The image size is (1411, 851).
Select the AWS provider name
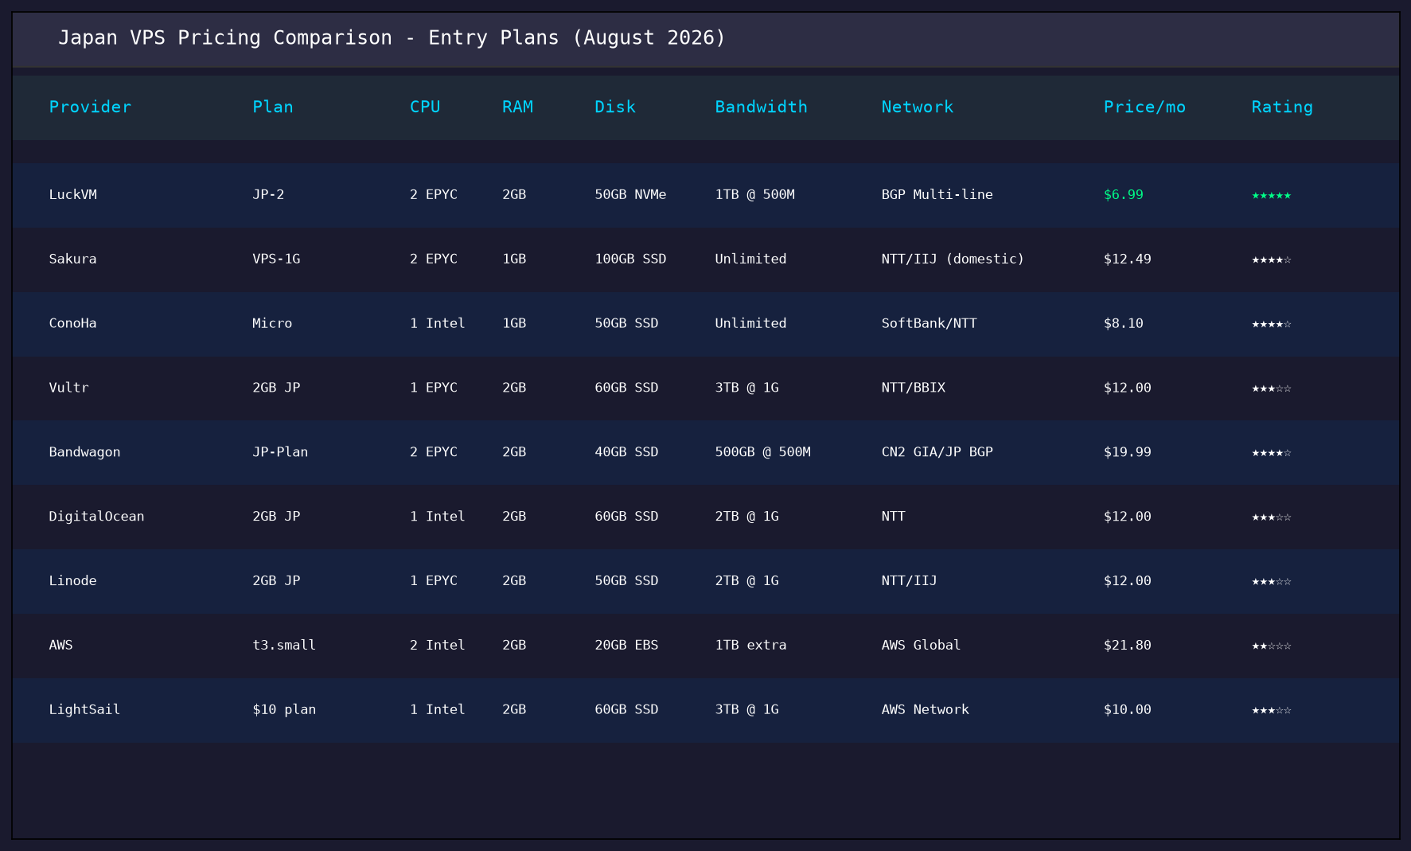[x=61, y=646]
